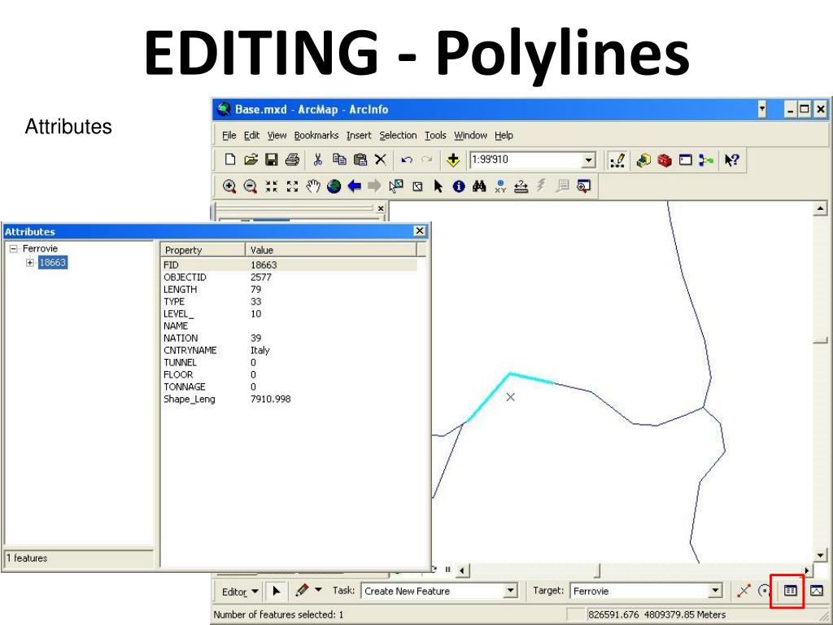Open the magnifier Viewer window icon
Viewport: 833px width, 625px height.
(x=583, y=186)
